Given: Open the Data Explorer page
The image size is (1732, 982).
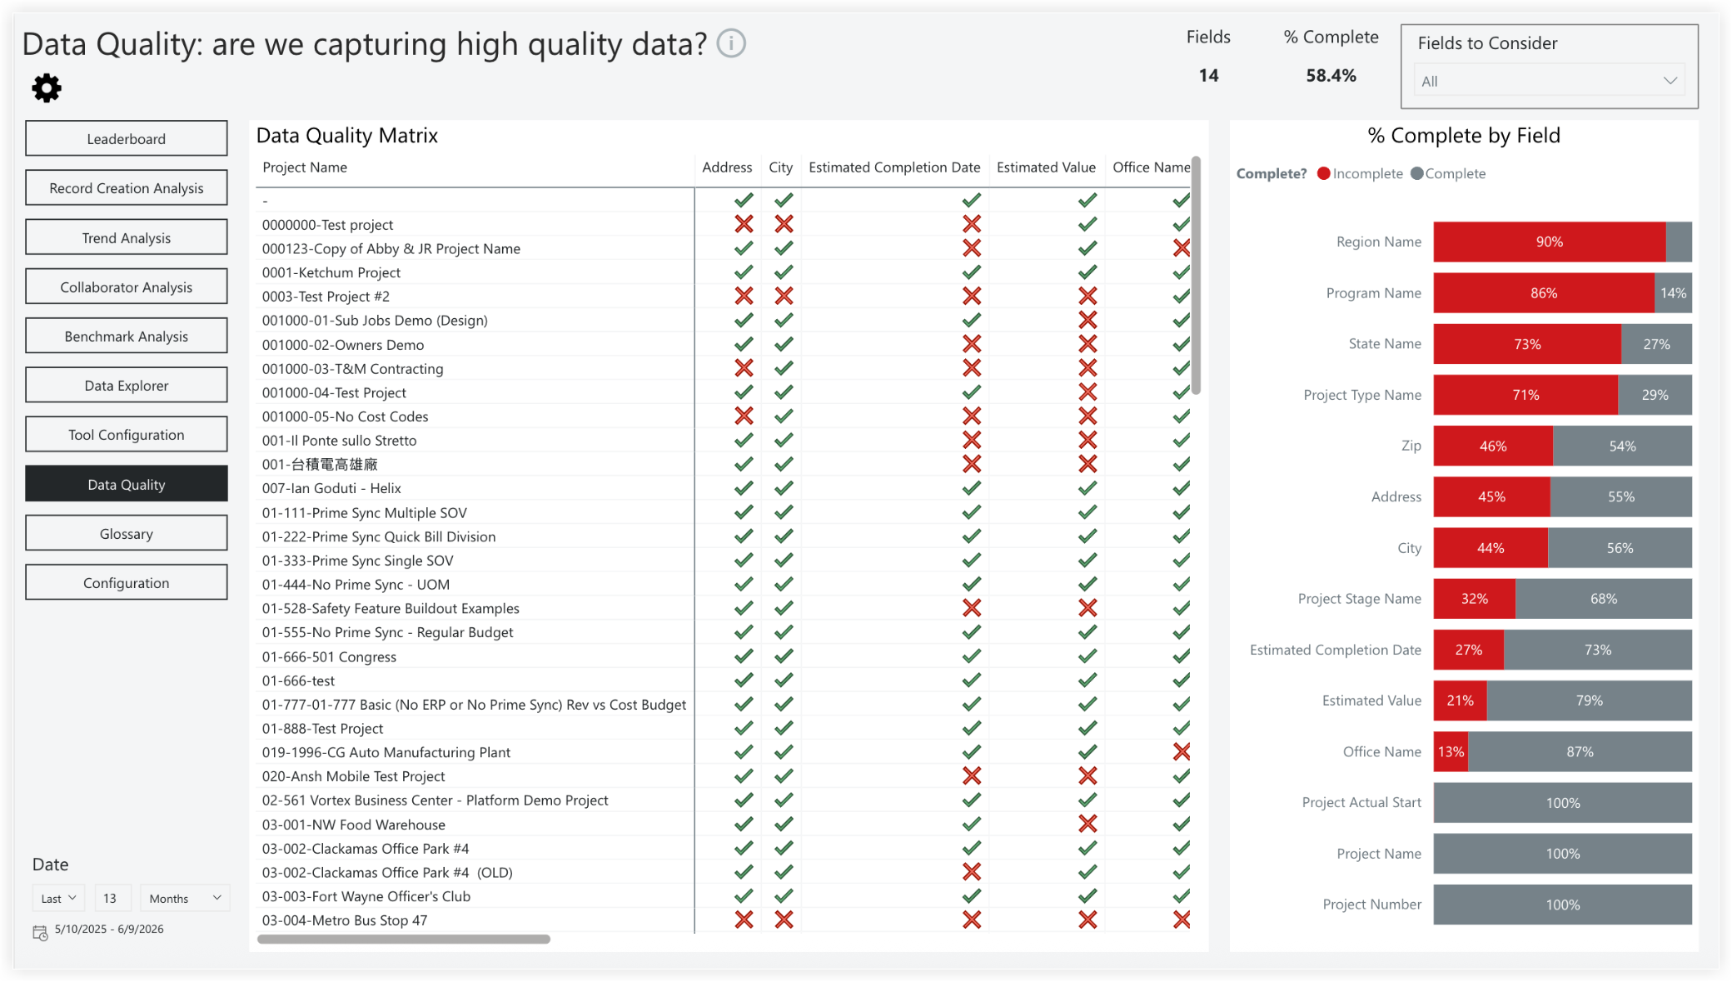Looking at the screenshot, I should [127, 385].
